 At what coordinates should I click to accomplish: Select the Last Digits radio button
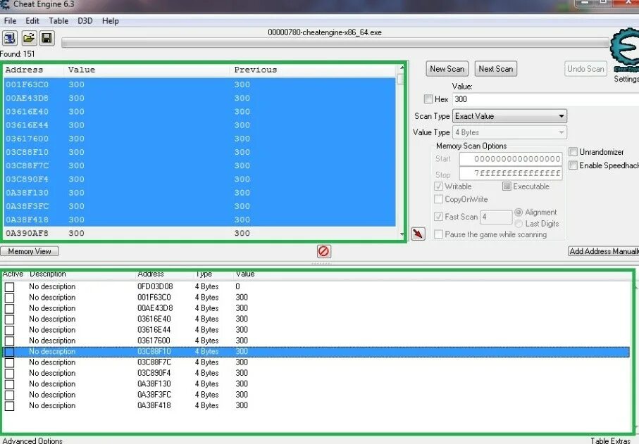click(519, 224)
